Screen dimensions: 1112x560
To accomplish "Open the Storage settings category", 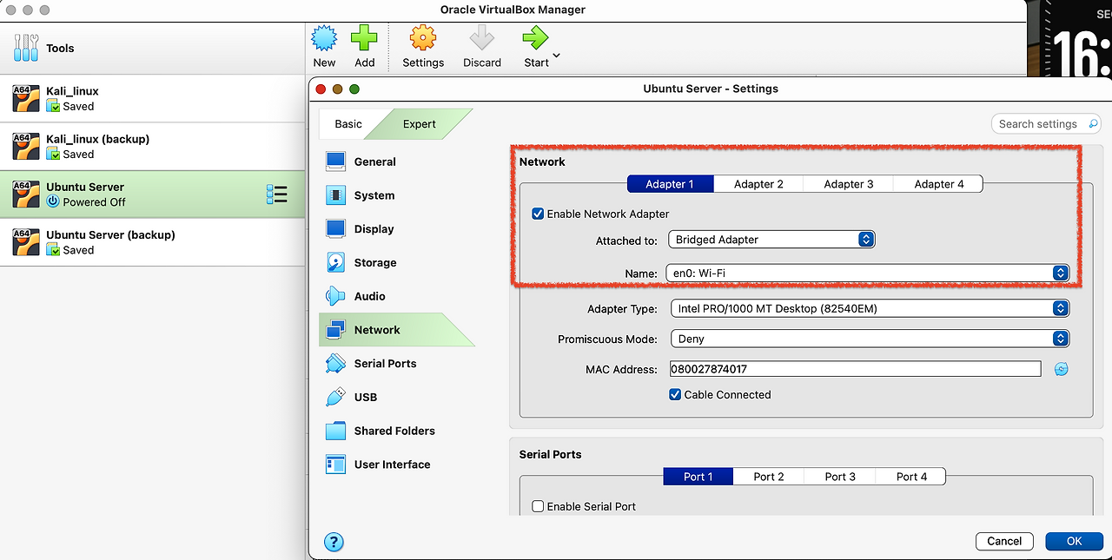I will pyautogui.click(x=397, y=262).
